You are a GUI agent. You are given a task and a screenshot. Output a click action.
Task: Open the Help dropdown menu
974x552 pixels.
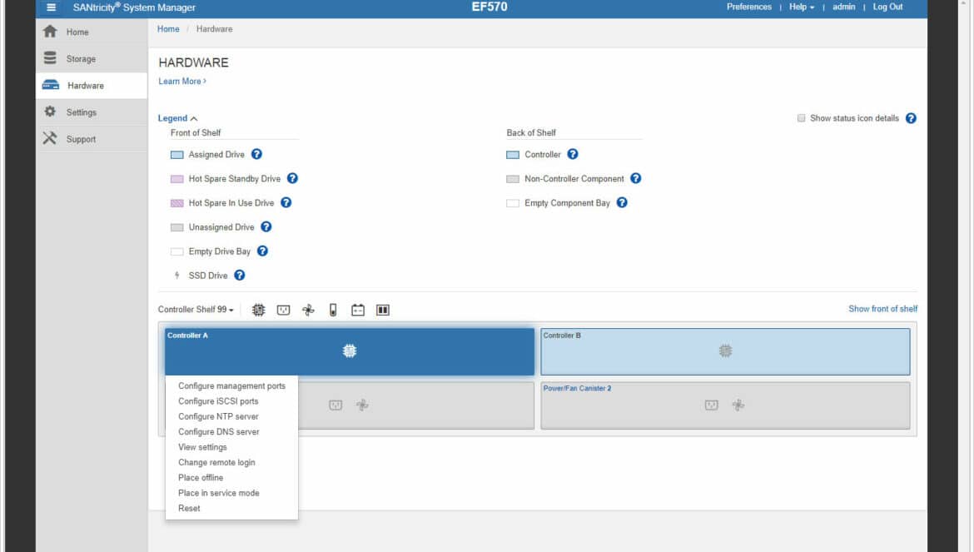pos(802,7)
